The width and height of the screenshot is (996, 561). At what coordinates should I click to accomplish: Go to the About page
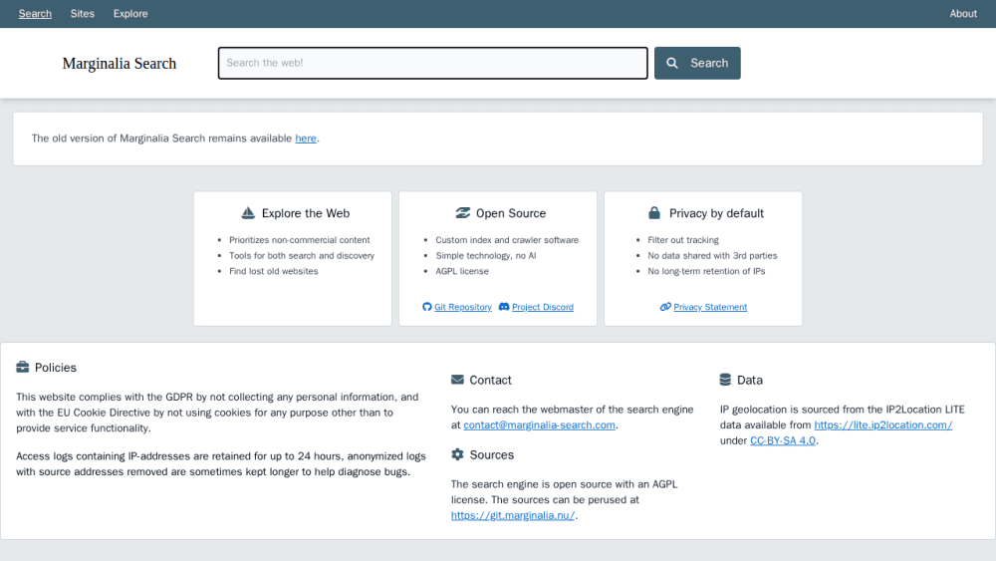(x=963, y=13)
